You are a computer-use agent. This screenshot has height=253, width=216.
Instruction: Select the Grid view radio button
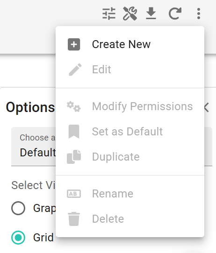tap(18, 238)
